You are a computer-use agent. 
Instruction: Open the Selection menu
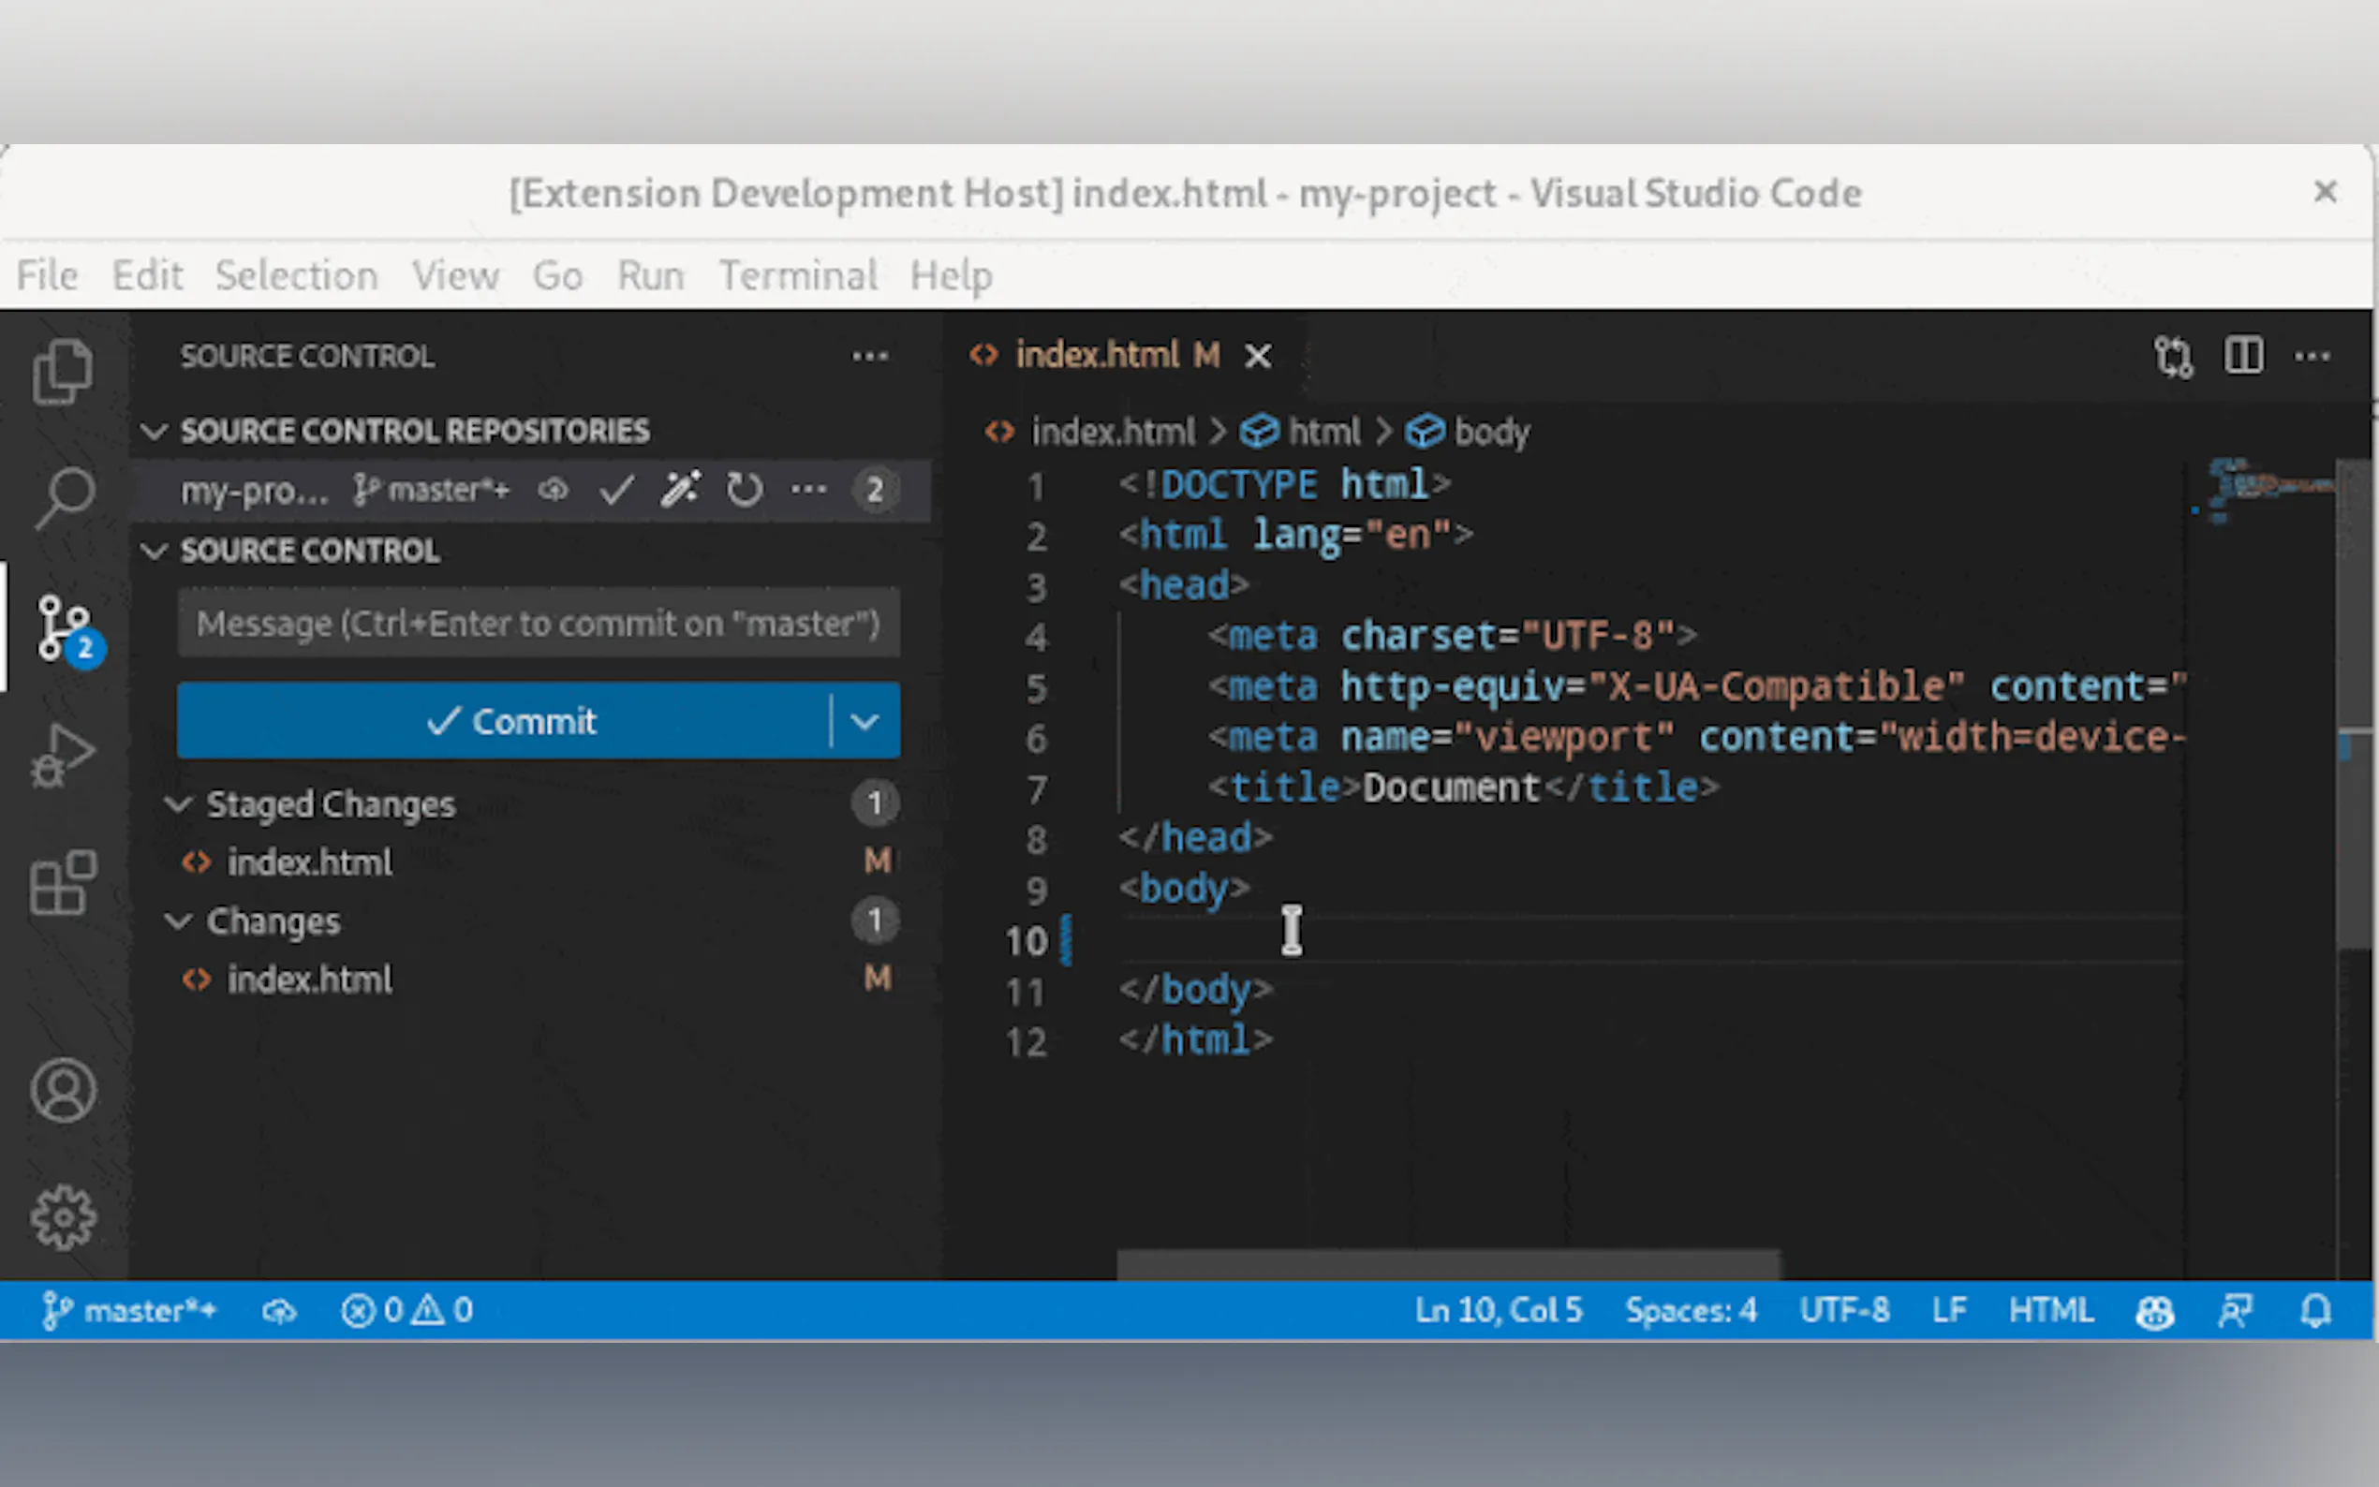pos(296,275)
